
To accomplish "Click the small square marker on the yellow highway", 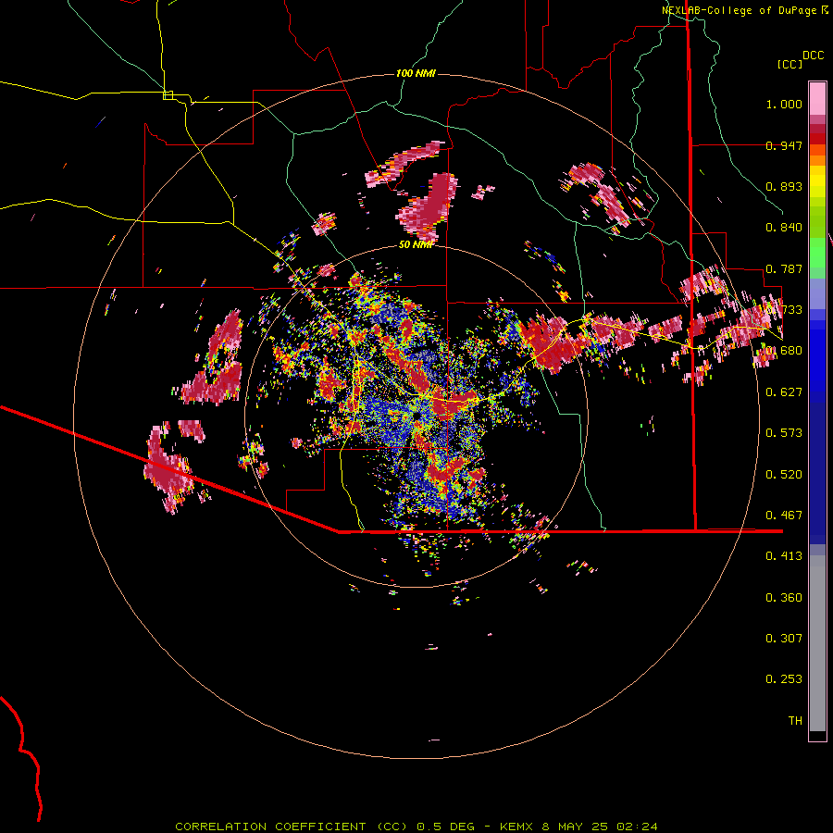I will tap(168, 95).
